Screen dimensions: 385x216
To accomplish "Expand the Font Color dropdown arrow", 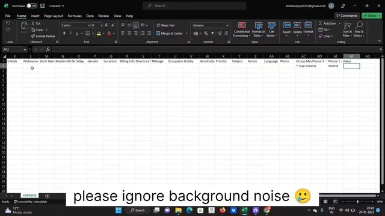I will click(114, 34).
